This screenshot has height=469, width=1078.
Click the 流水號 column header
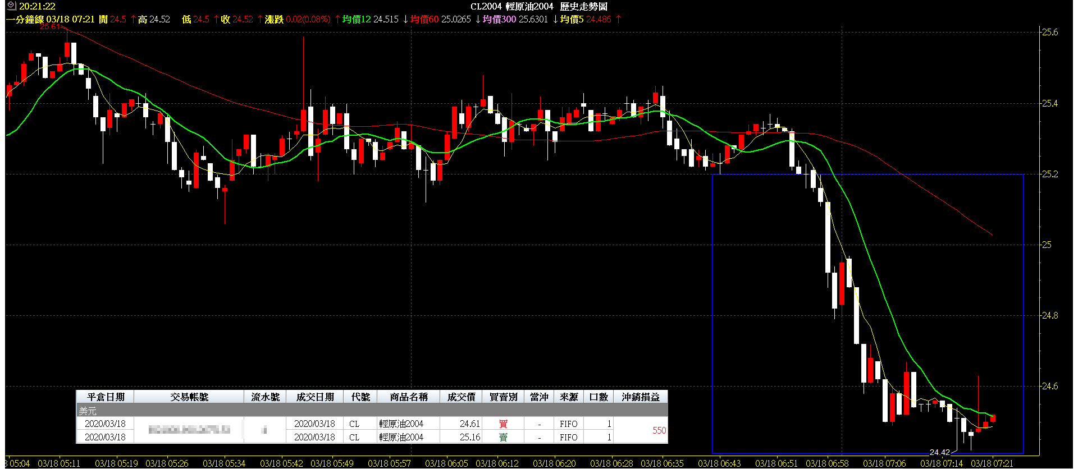[x=265, y=397]
